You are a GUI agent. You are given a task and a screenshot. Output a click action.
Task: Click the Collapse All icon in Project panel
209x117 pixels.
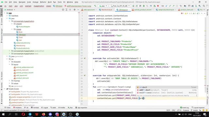[70, 10]
